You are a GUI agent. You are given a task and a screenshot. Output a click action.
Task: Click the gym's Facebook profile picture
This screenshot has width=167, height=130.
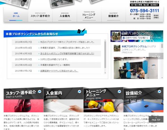[116, 36]
